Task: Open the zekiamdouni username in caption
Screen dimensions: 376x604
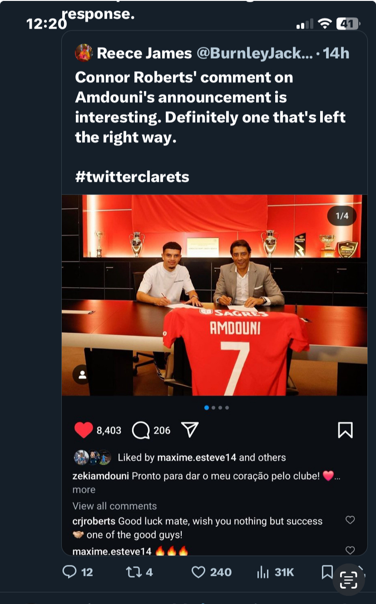Action: [101, 476]
